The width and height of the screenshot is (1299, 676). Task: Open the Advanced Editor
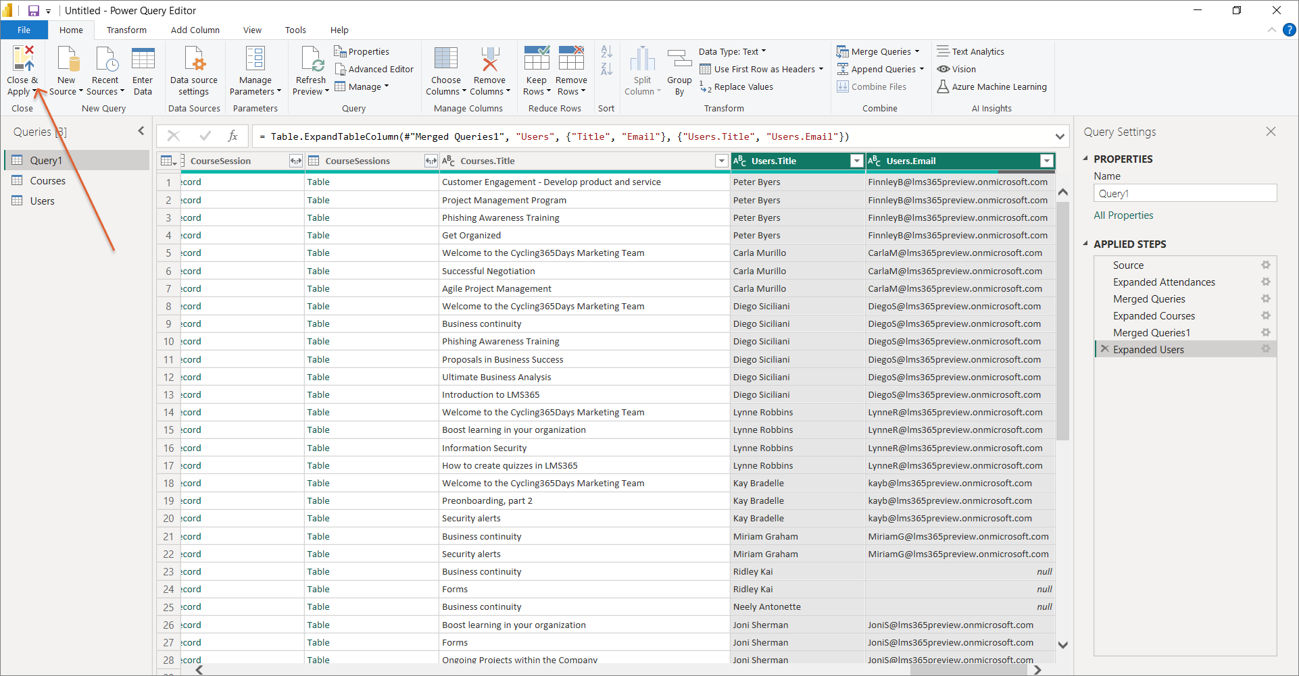(374, 69)
